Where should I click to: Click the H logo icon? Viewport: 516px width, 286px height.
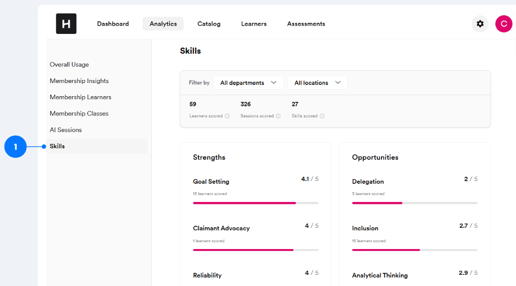coord(66,24)
